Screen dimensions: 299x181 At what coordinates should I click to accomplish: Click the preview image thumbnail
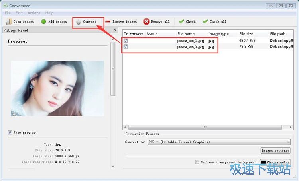pos(57,88)
